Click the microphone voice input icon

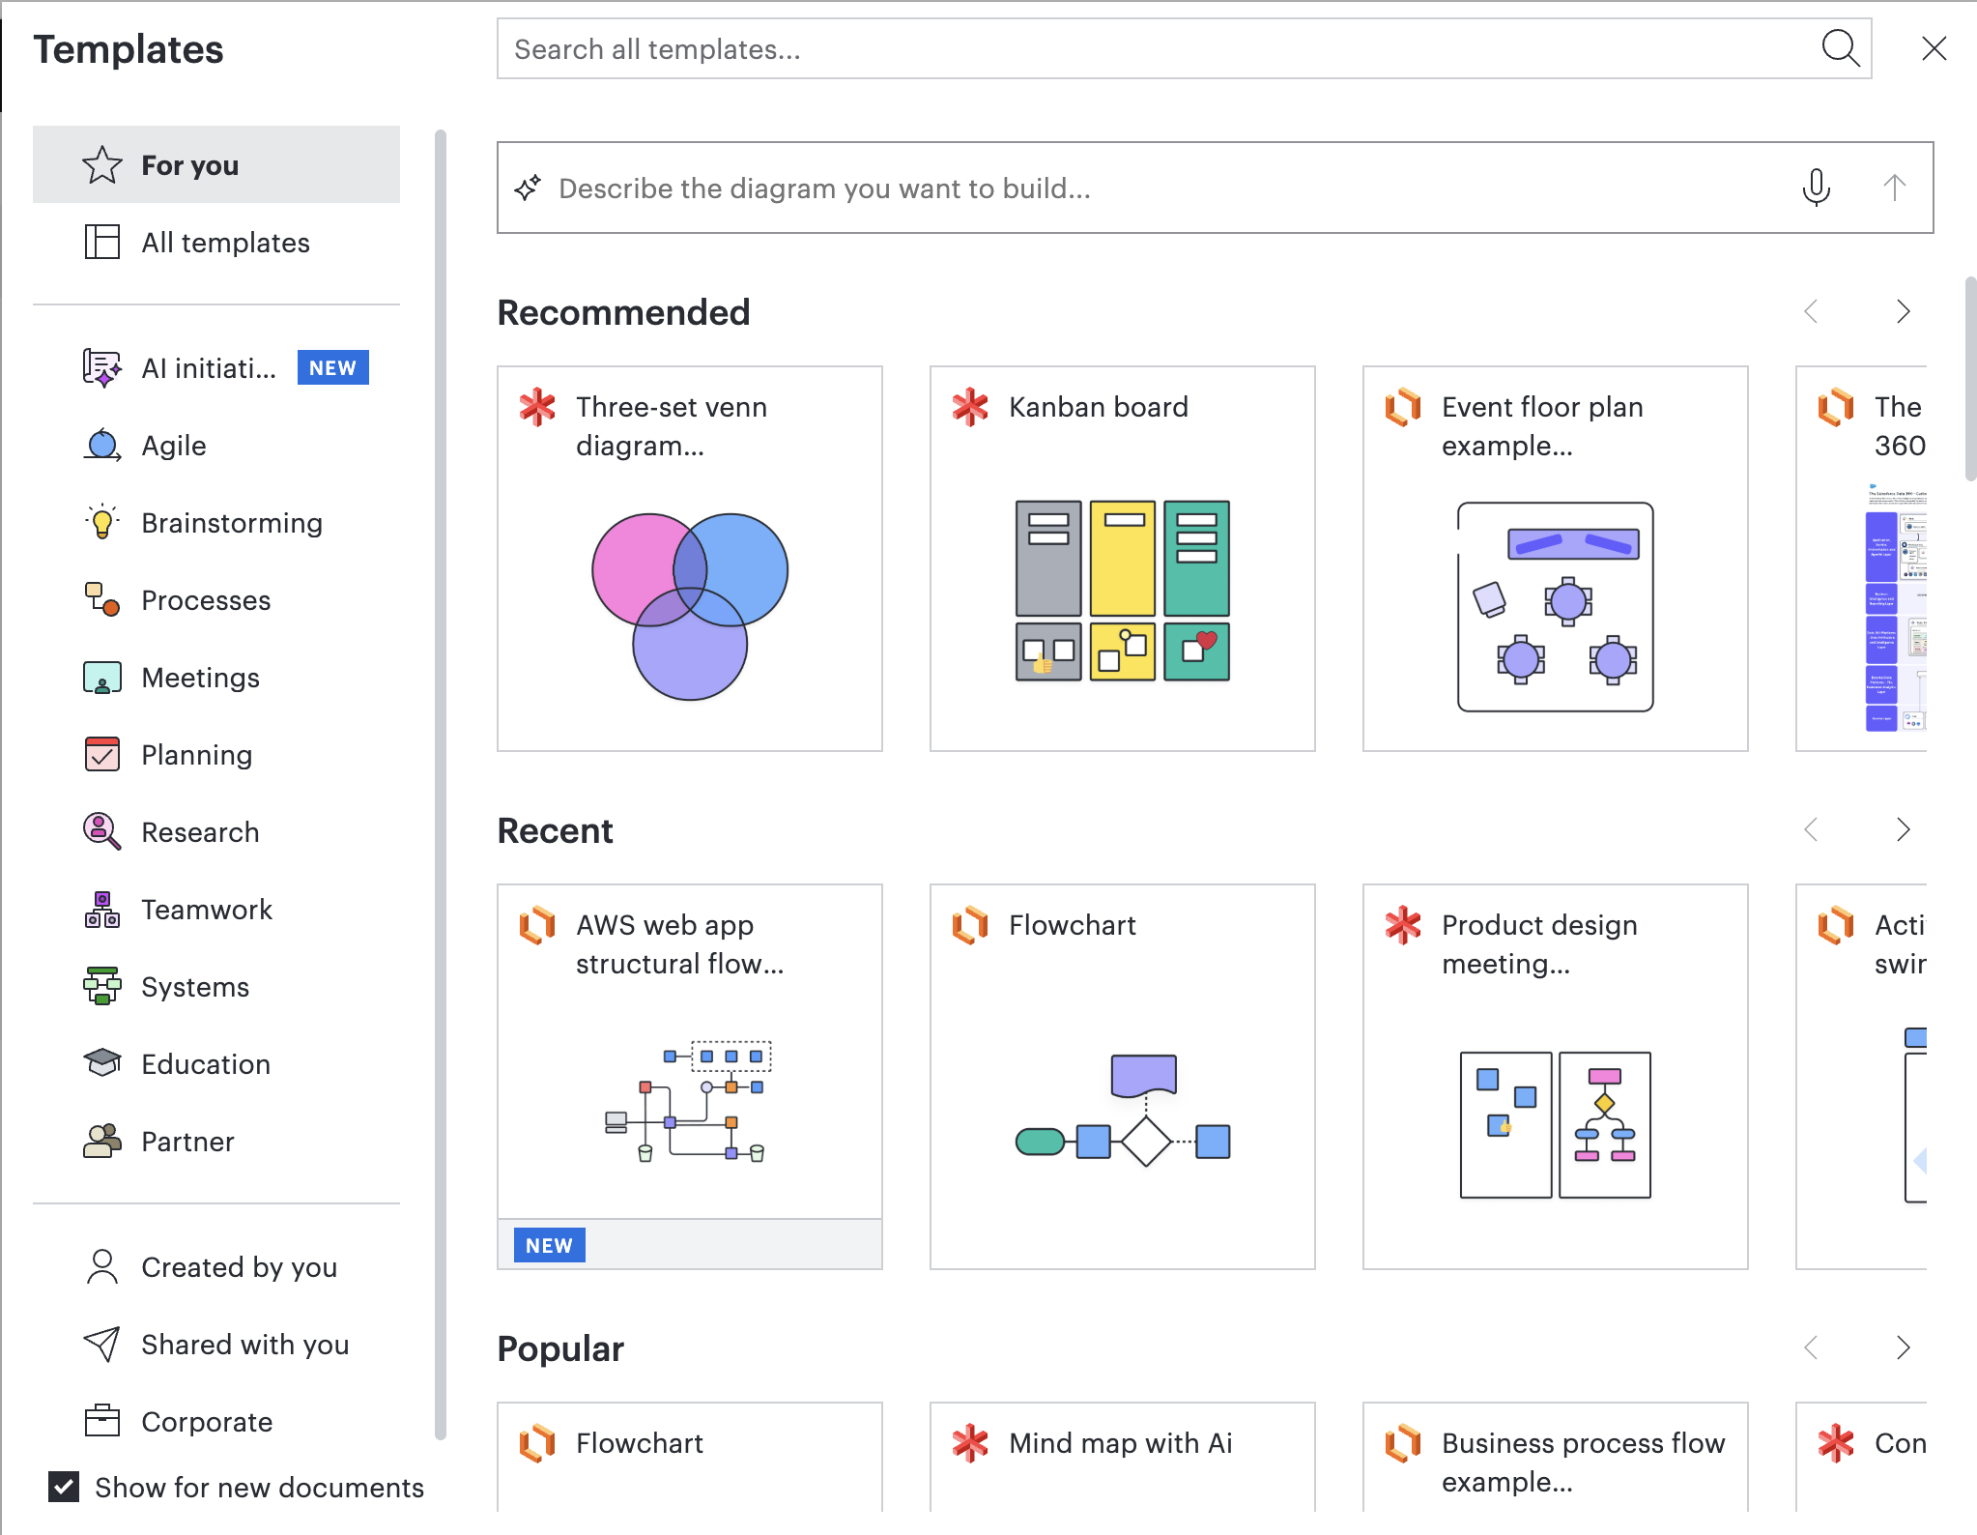[1816, 188]
